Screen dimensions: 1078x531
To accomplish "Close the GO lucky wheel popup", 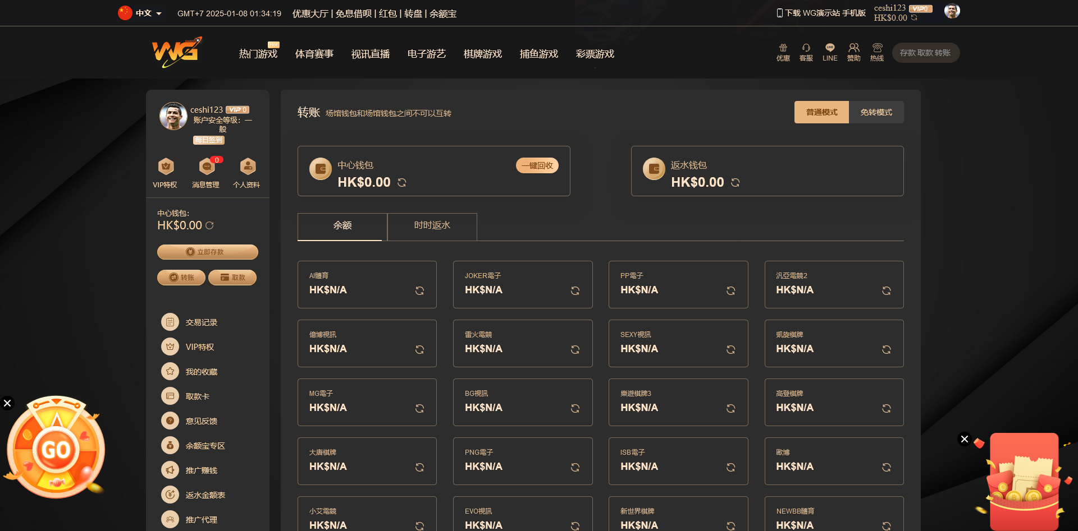I will click(x=7, y=403).
